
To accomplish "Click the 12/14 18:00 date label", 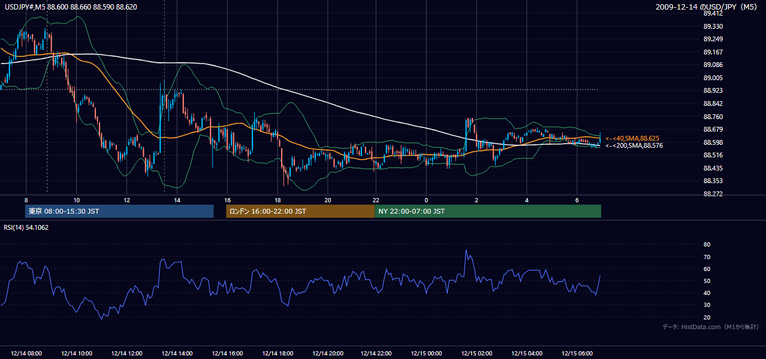I will tap(277, 354).
